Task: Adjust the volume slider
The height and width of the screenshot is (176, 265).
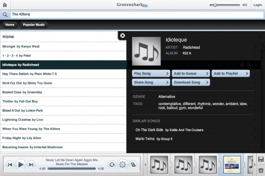Action: [x=225, y=5]
